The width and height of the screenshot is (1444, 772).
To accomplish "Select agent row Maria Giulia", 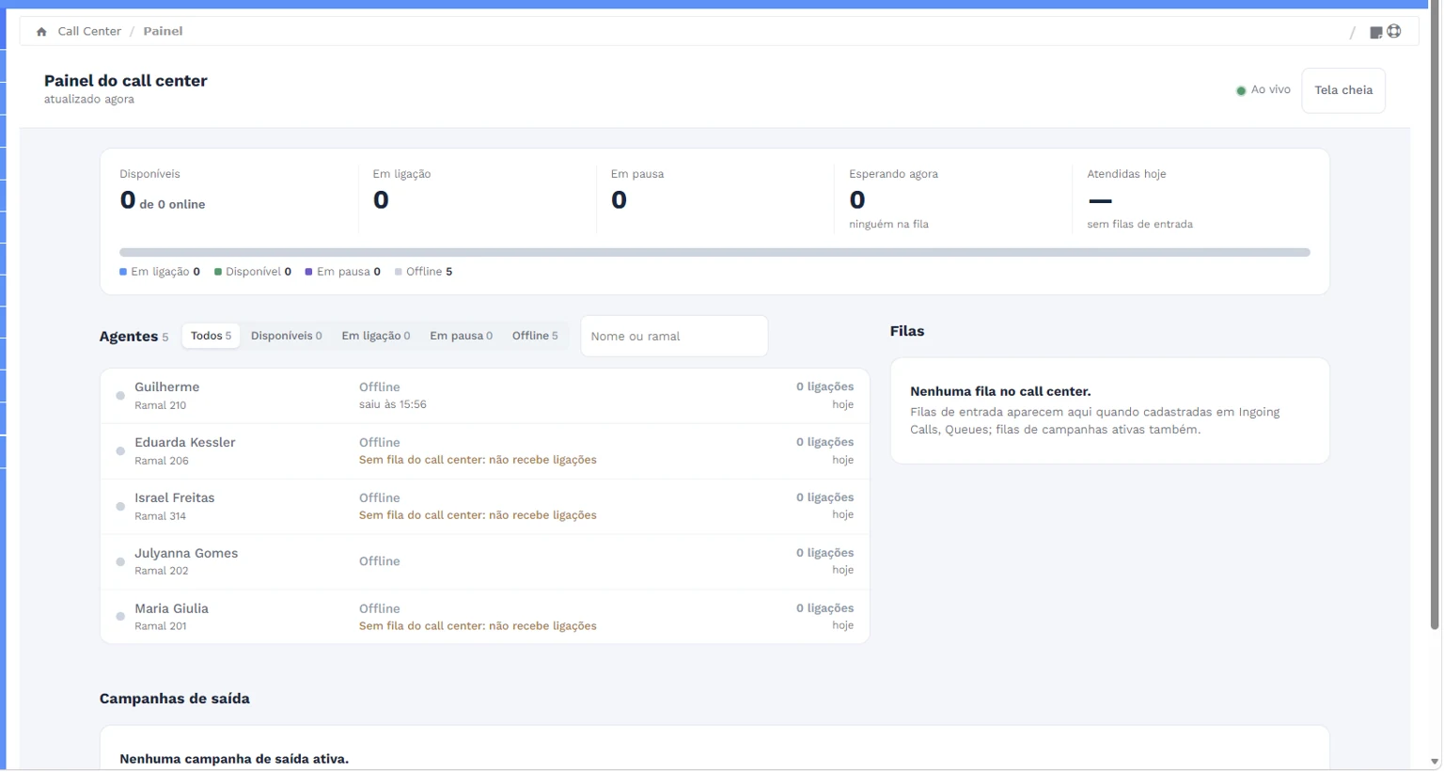I will pyautogui.click(x=485, y=617).
